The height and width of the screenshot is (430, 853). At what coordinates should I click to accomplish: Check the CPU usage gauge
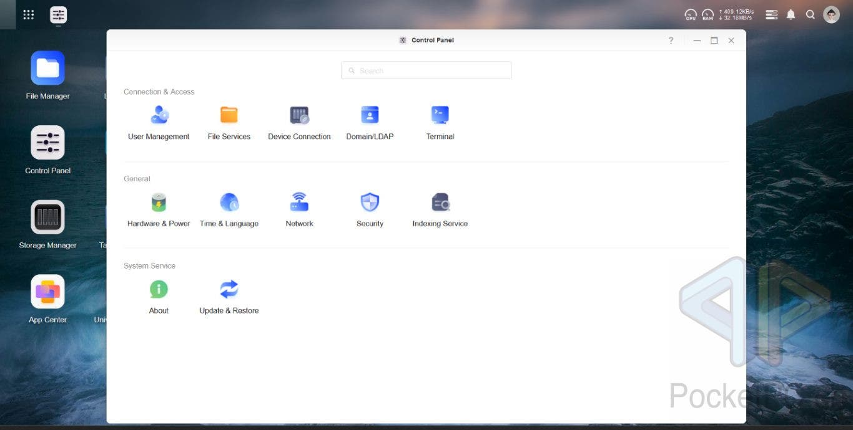click(691, 14)
